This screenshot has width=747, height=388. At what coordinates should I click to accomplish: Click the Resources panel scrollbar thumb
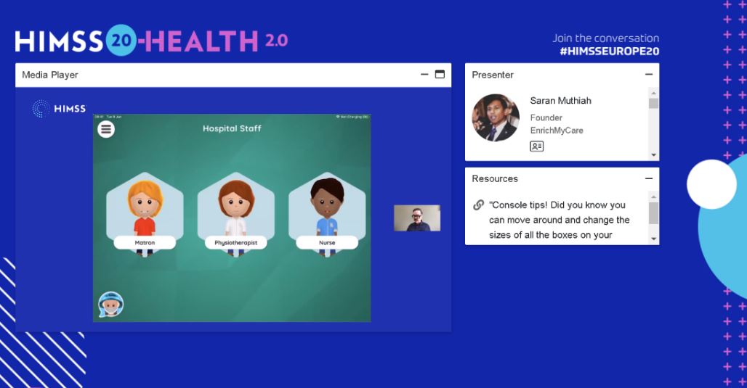(654, 212)
